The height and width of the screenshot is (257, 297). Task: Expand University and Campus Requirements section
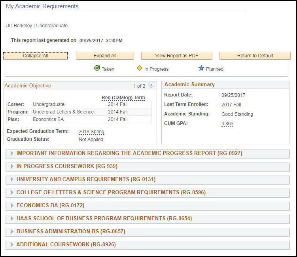tap(148, 180)
